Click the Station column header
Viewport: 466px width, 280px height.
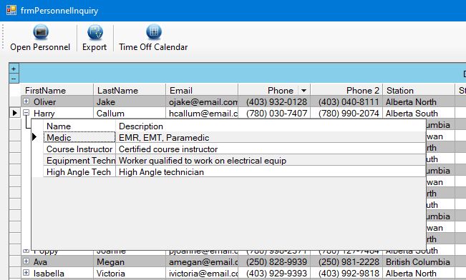point(419,90)
